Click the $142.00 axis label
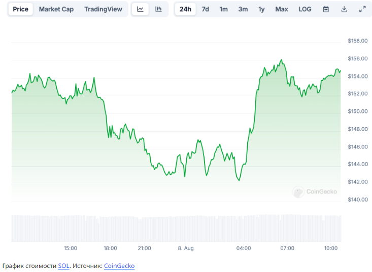Viewport: 372px width, 272px height. [x=357, y=182]
